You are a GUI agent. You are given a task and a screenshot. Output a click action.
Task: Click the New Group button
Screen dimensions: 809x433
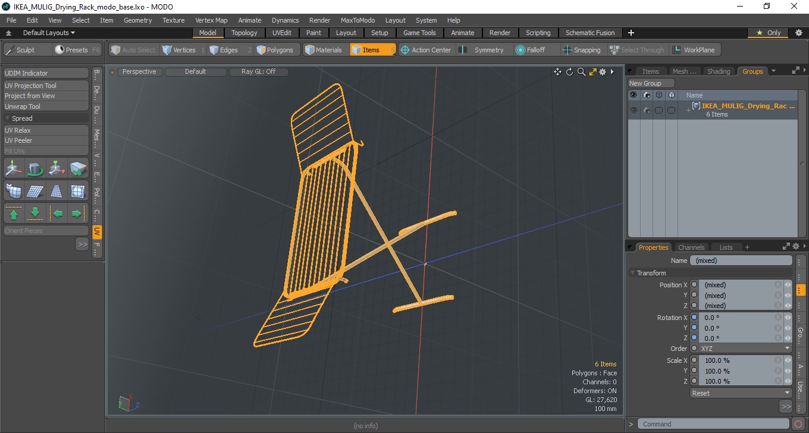(x=651, y=83)
